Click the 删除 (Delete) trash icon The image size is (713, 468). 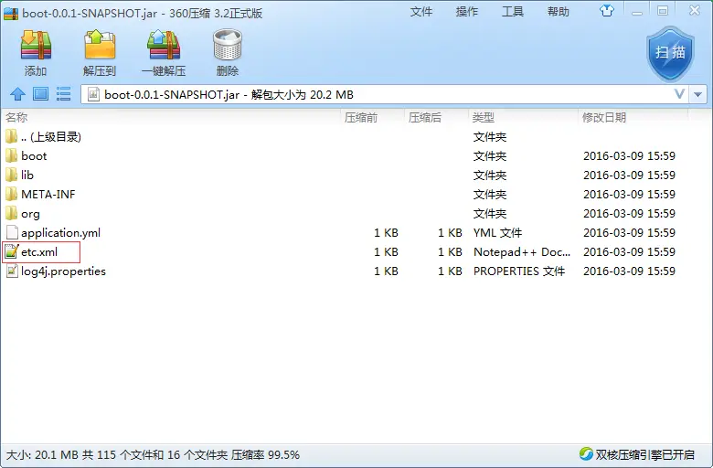click(228, 46)
